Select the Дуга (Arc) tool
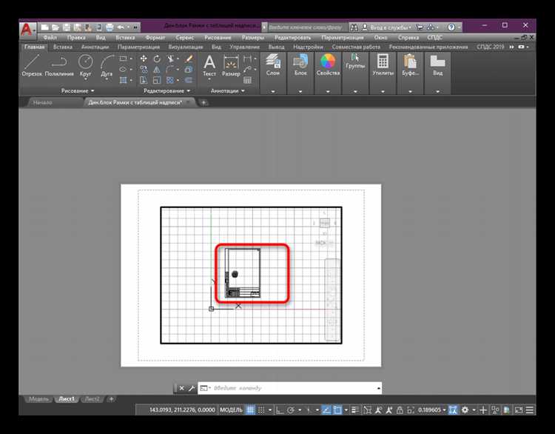The height and width of the screenshot is (434, 555). [x=107, y=64]
